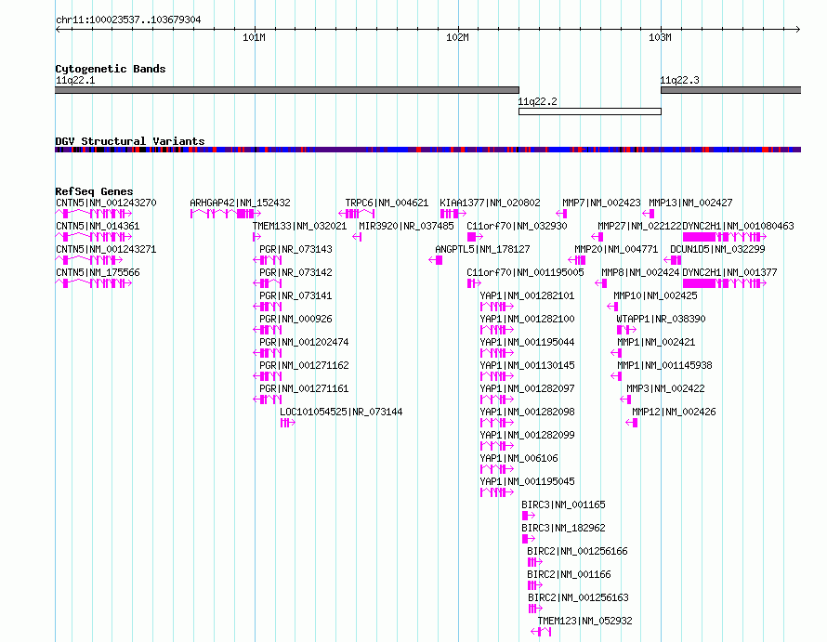The image size is (827, 642).
Task: Select the TRPC6|NM_004621 gene label
Action: (x=387, y=203)
